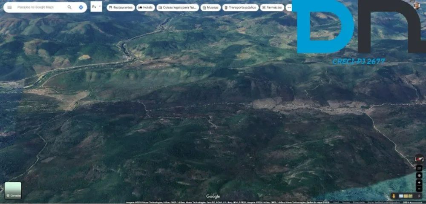Click the map scale bar at bottom right
Viewport: 426px width, 204px height.
(x=413, y=202)
